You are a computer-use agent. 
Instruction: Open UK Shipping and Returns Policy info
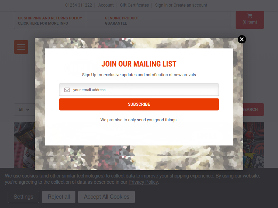coord(50,20)
